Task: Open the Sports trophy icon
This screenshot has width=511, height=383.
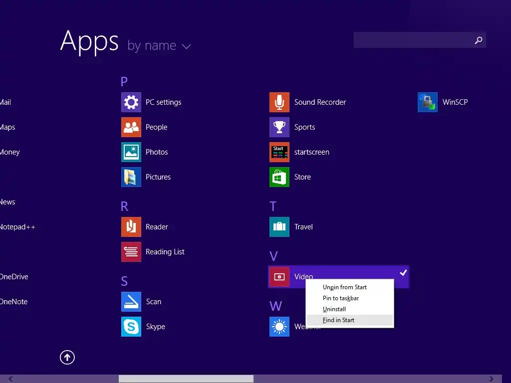Action: (279, 127)
